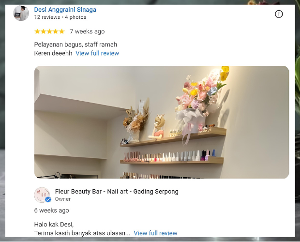This screenshot has width=300, height=242.
Task: Click the fifth gold rating star
Action: pyautogui.click(x=61, y=31)
